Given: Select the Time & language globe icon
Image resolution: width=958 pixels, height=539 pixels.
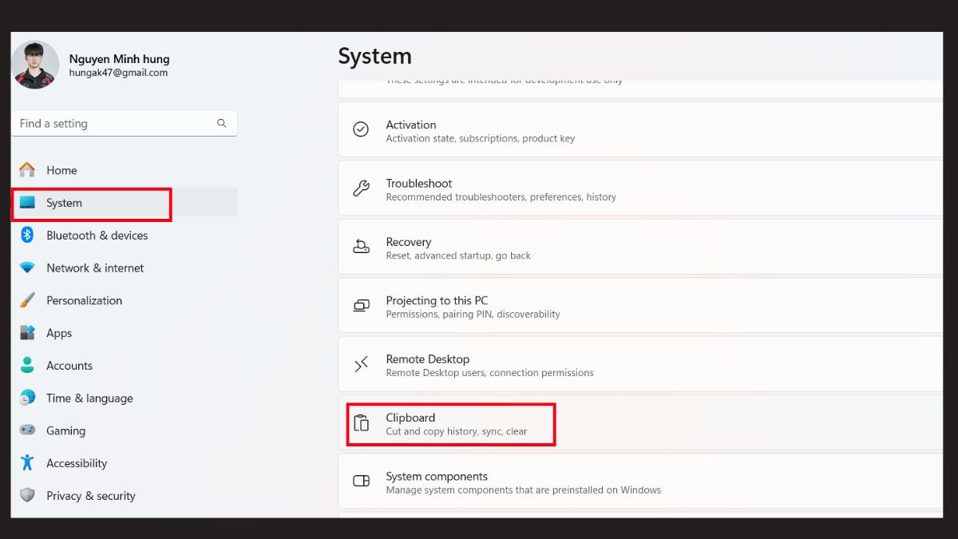Looking at the screenshot, I should click(x=27, y=398).
